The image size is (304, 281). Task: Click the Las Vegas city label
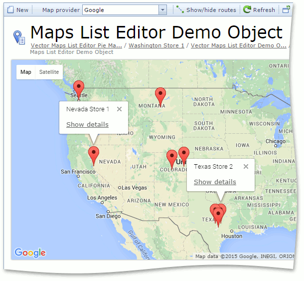[x=134, y=188]
